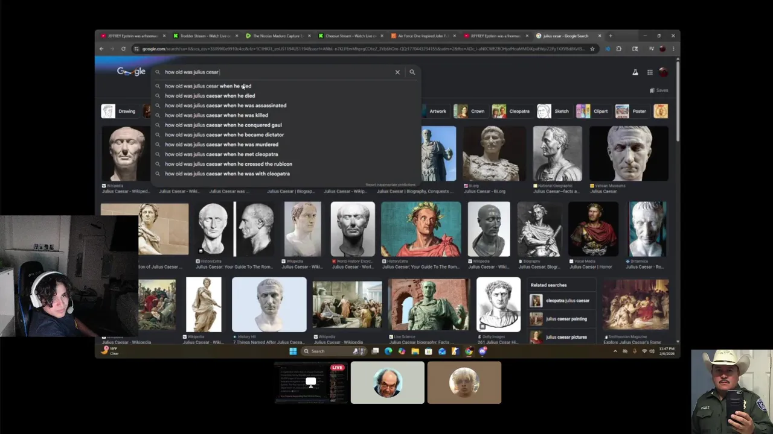Select suggestion 'when he conquered gaul'
This screenshot has width=773, height=434.
(223, 125)
